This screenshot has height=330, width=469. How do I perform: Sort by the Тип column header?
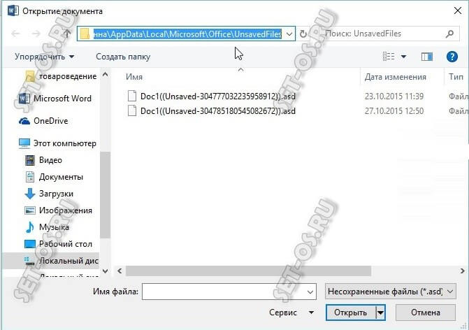[456, 77]
